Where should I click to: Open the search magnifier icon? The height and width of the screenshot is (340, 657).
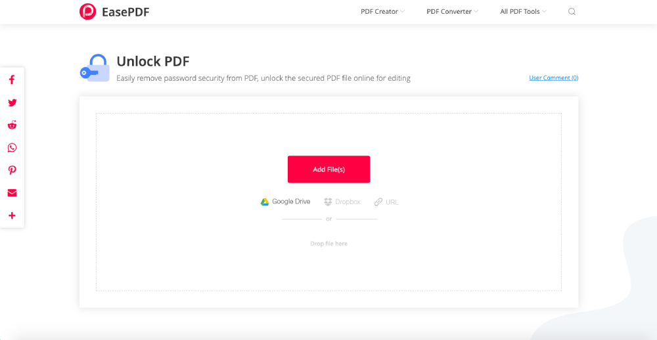pyautogui.click(x=572, y=12)
